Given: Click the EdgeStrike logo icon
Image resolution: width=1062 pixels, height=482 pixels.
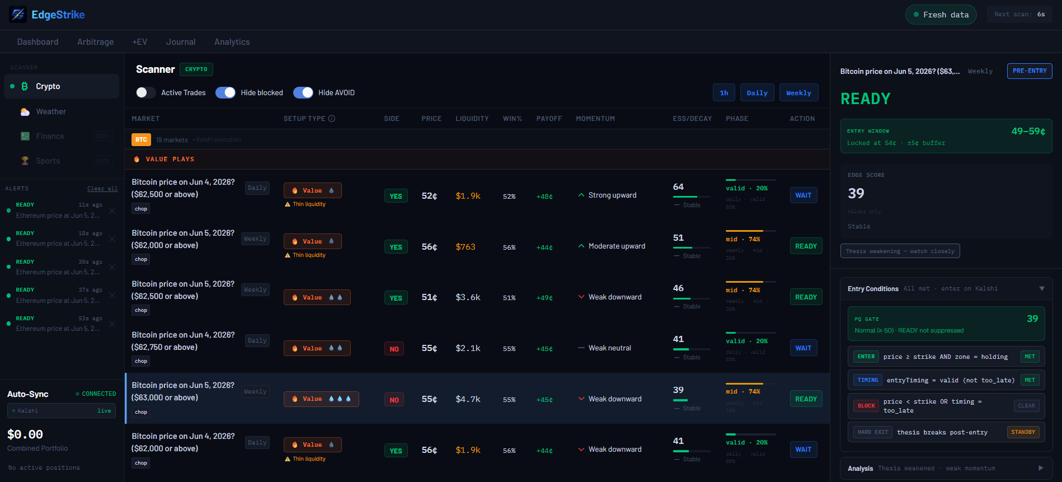Looking at the screenshot, I should pyautogui.click(x=18, y=15).
